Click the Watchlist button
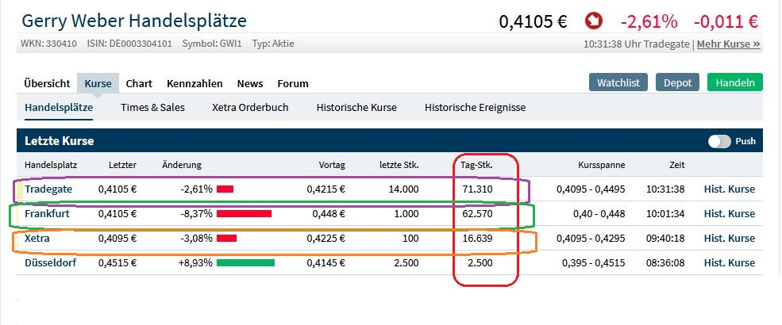 pyautogui.click(x=618, y=82)
